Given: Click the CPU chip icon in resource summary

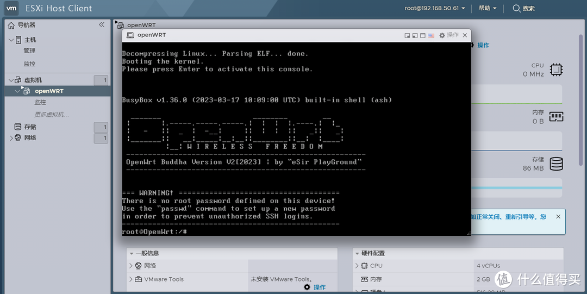Looking at the screenshot, I should (557, 70).
